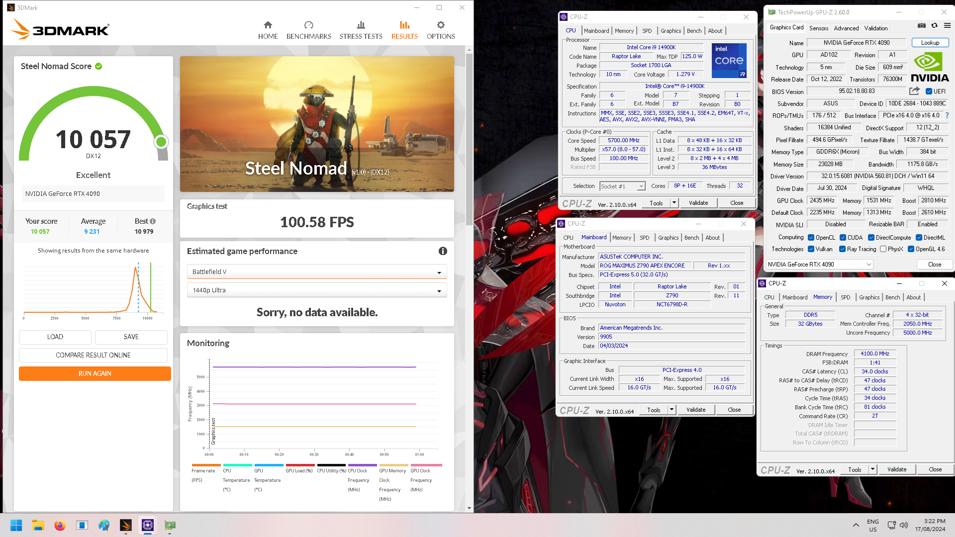The height and width of the screenshot is (537, 955).
Task: Click info icon beside Estimated game performance
Action: 443,251
